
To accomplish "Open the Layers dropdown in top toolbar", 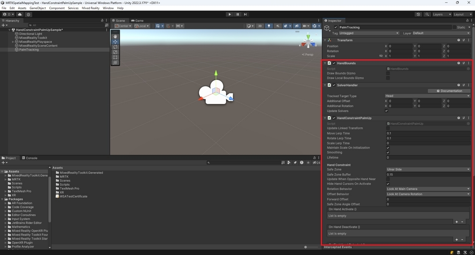I will (442, 14).
